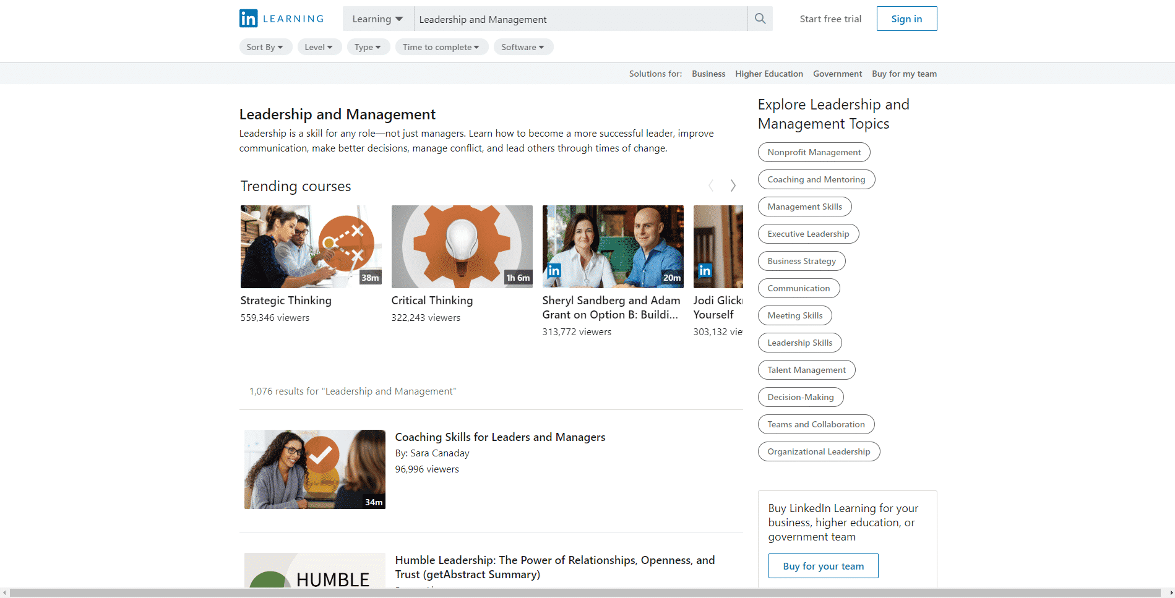Viewport: 1175px width, 598px height.
Task: Click the Trending courses heading
Action: [296, 186]
